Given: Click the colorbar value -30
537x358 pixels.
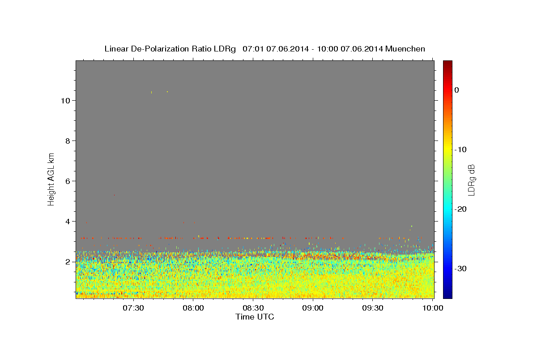Looking at the screenshot, I should pos(461,268).
